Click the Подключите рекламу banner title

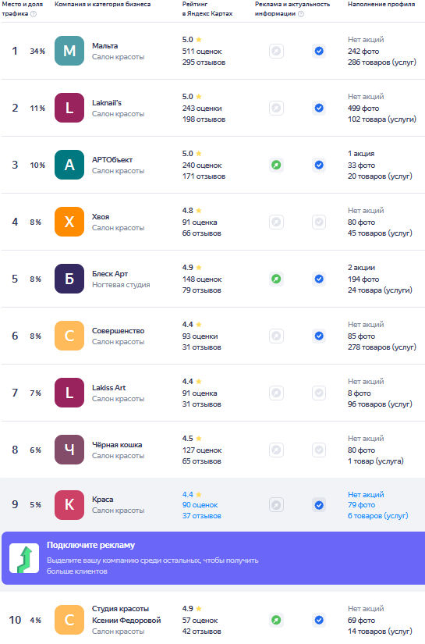pyautogui.click(x=90, y=545)
